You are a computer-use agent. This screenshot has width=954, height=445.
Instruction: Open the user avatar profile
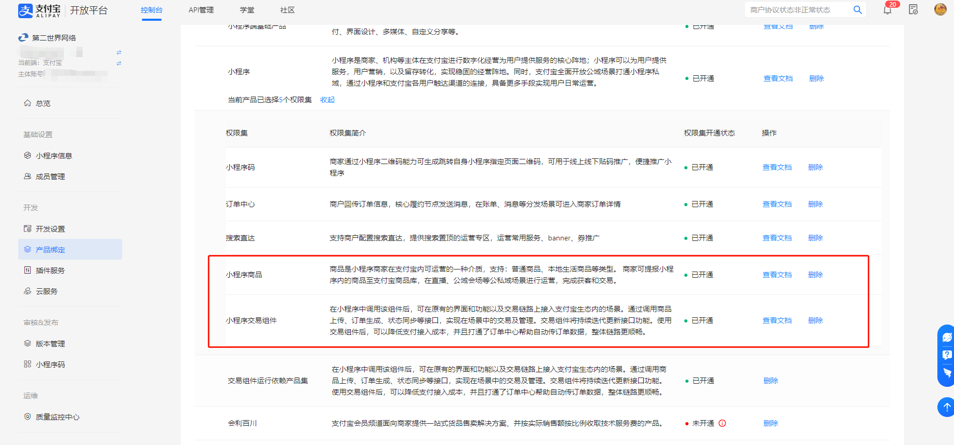point(940,9)
